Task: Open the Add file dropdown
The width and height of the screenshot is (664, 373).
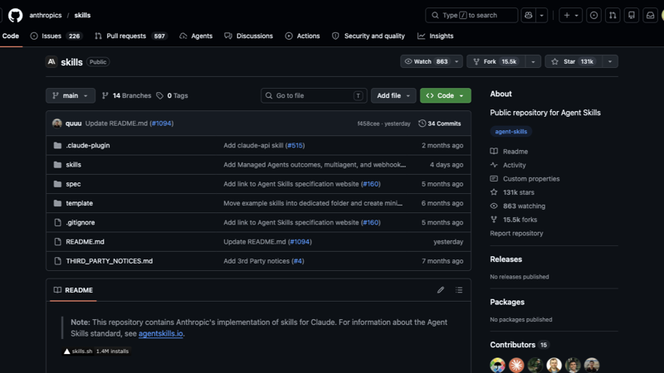Action: click(393, 95)
